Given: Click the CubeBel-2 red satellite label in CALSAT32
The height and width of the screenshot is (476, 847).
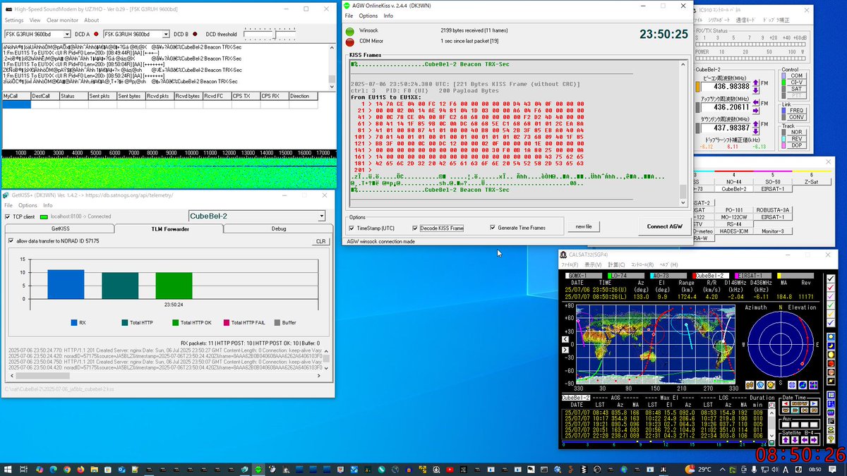Looking at the screenshot, I should pos(711,276).
